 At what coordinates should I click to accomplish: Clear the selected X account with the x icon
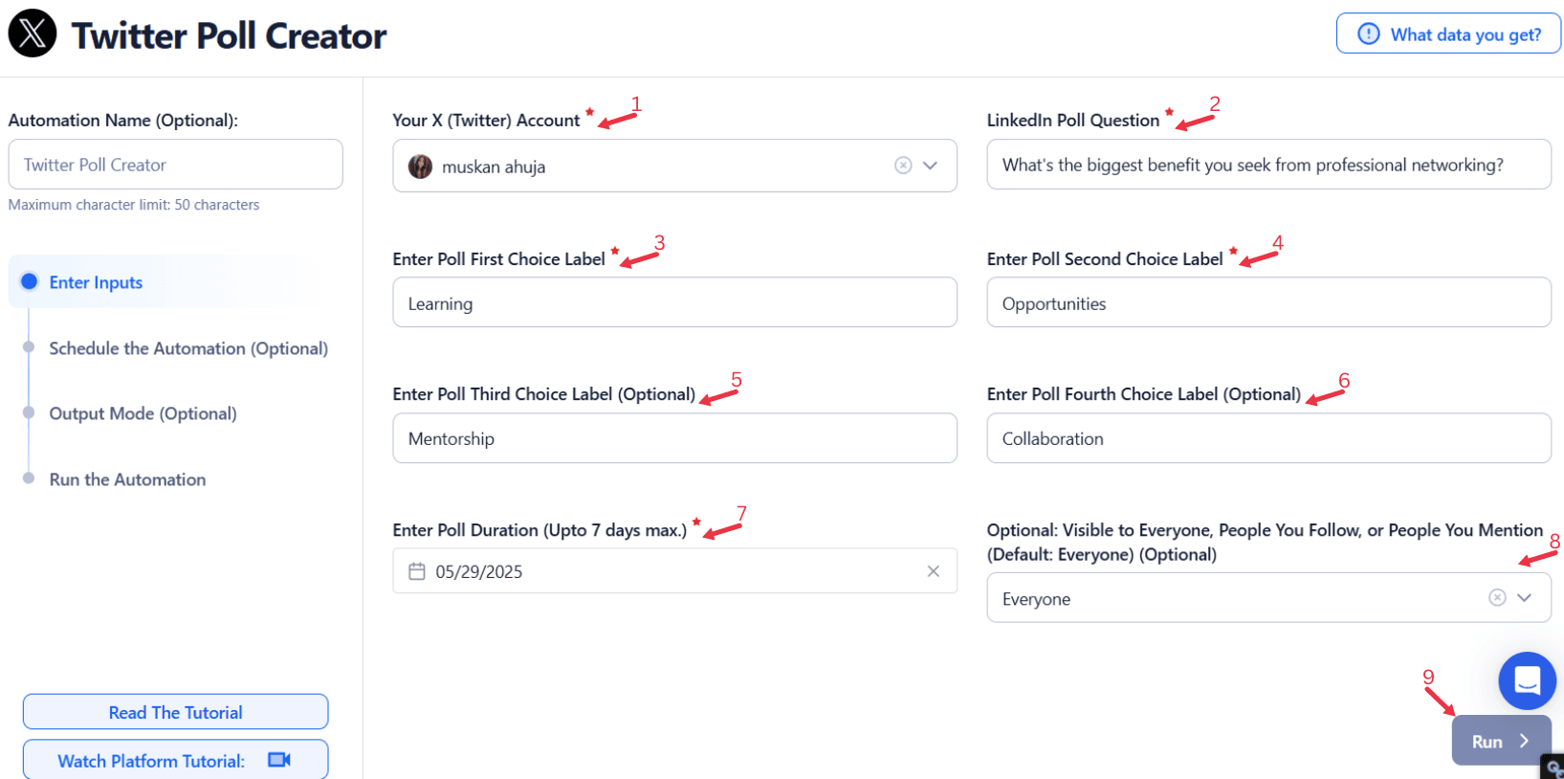(903, 166)
